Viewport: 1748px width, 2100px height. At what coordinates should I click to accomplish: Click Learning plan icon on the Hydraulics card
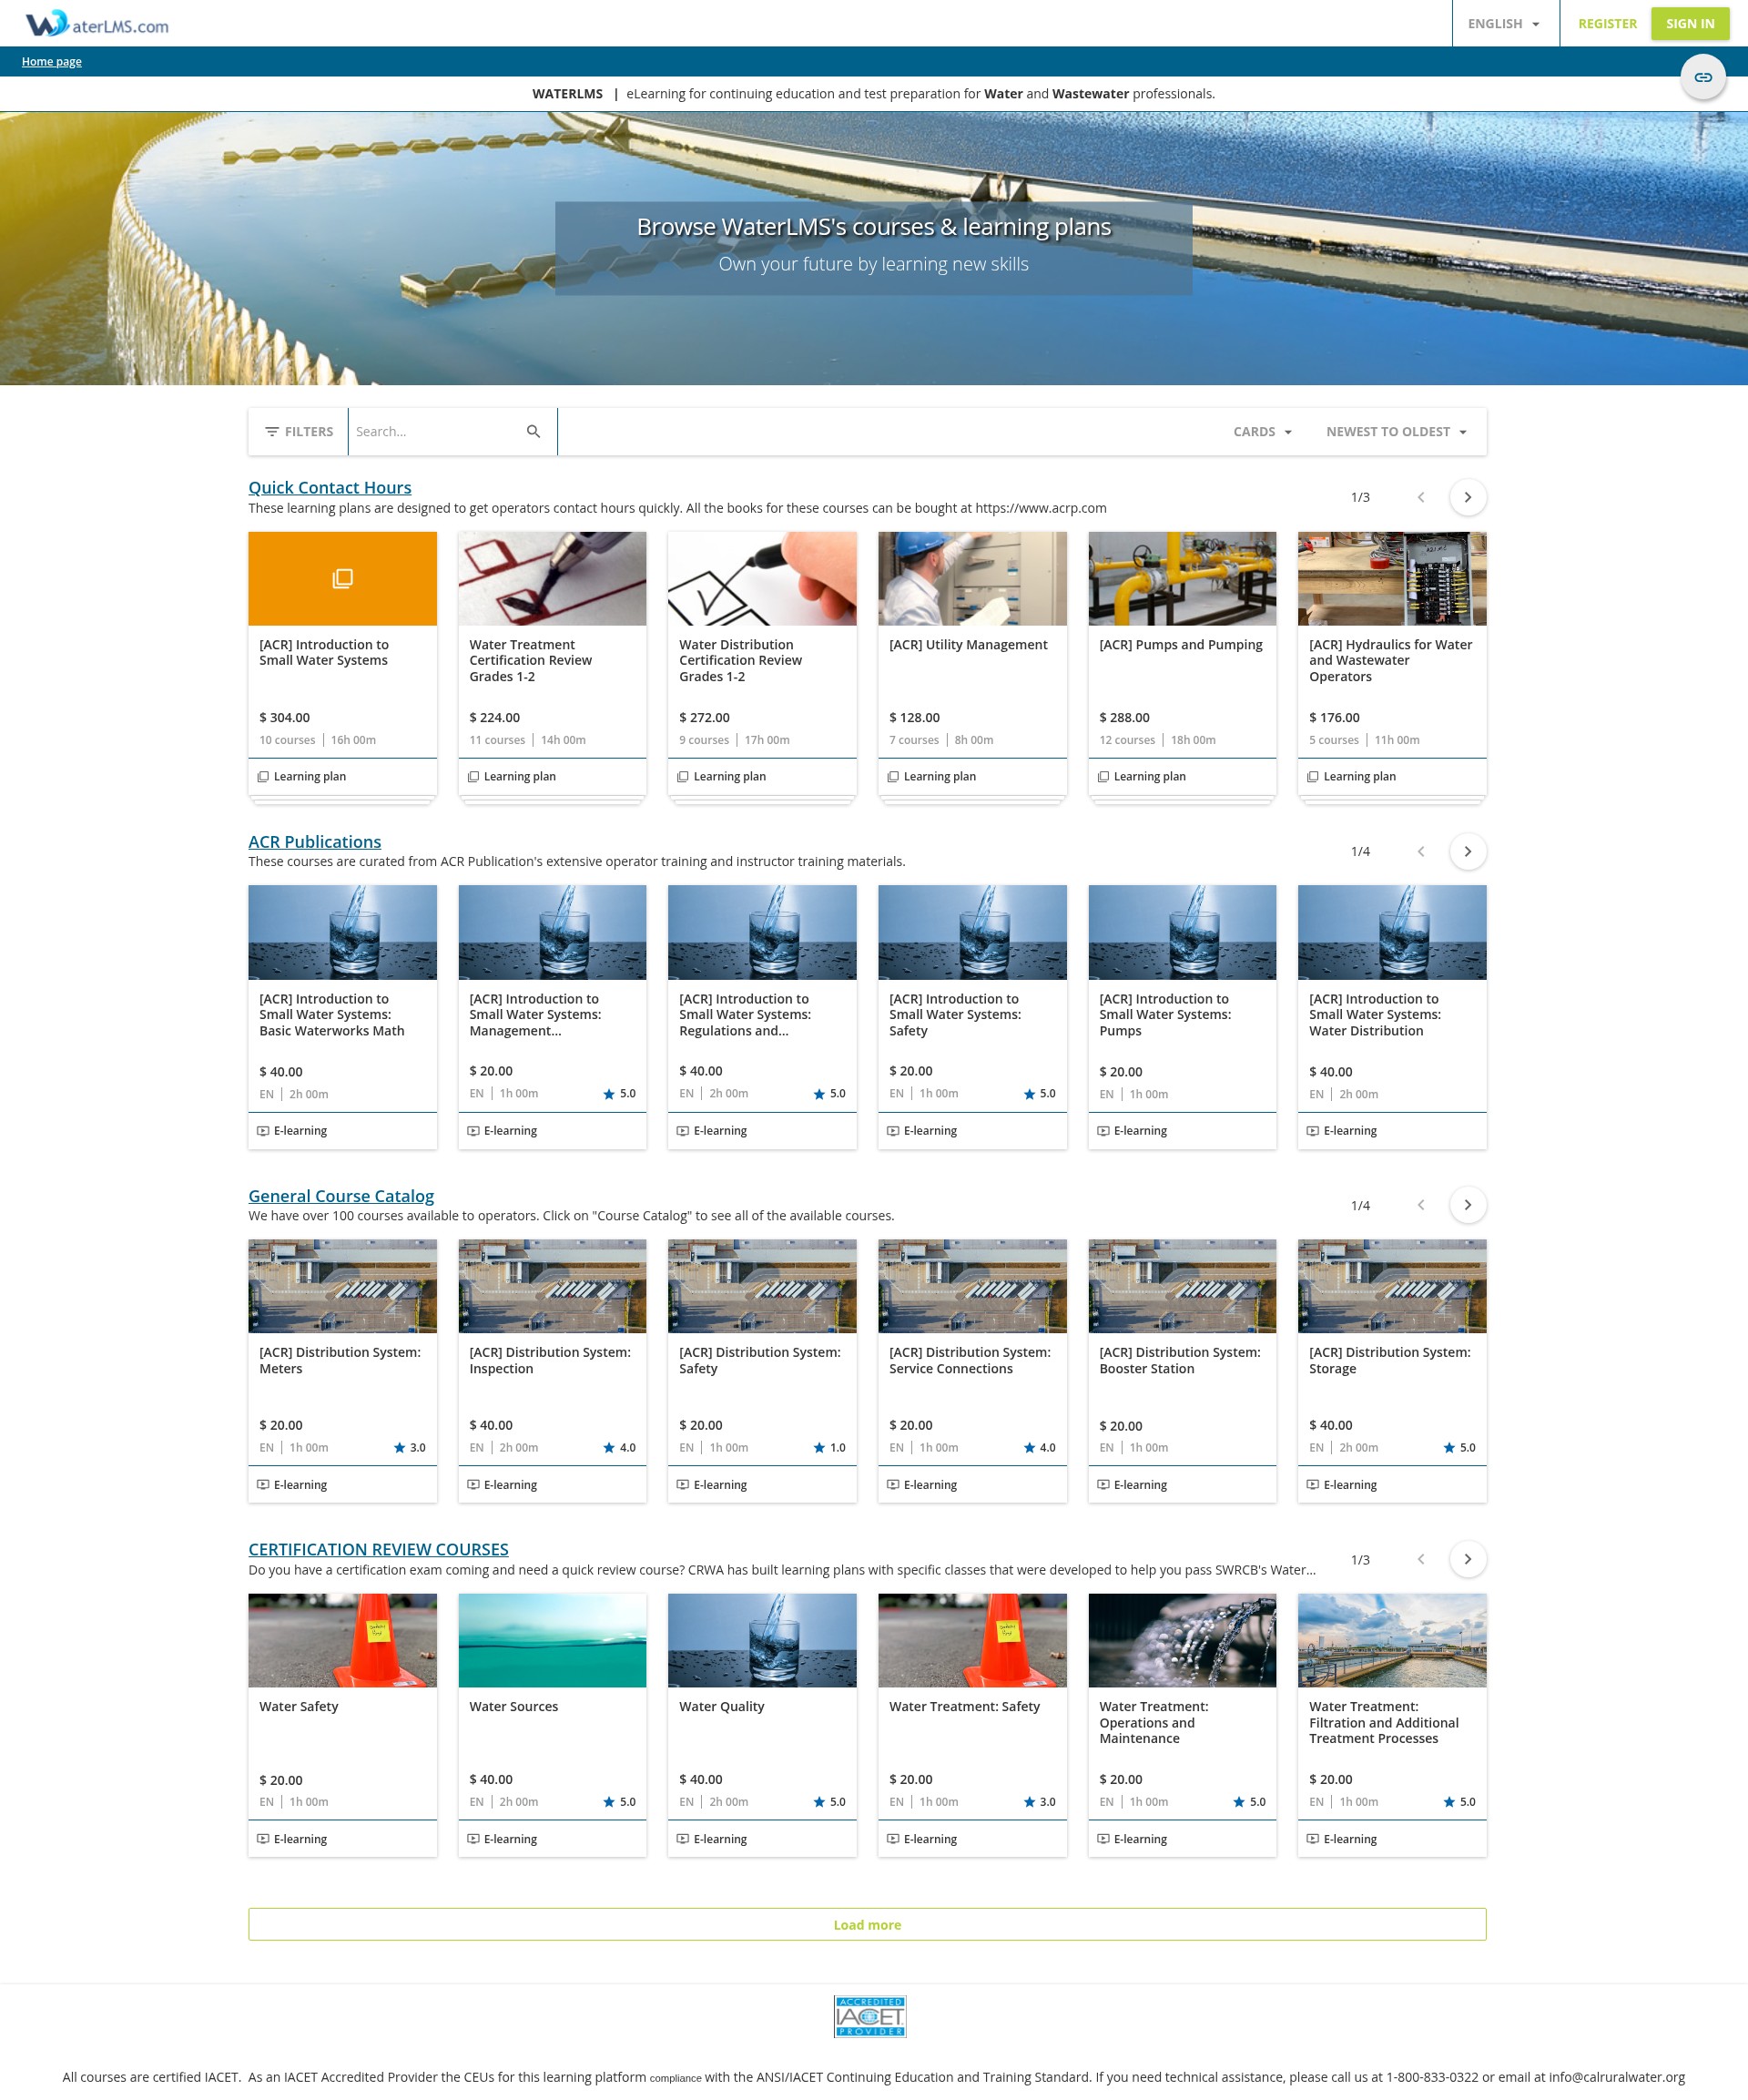pos(1313,776)
